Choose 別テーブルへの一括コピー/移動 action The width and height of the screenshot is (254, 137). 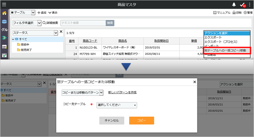point(227,50)
